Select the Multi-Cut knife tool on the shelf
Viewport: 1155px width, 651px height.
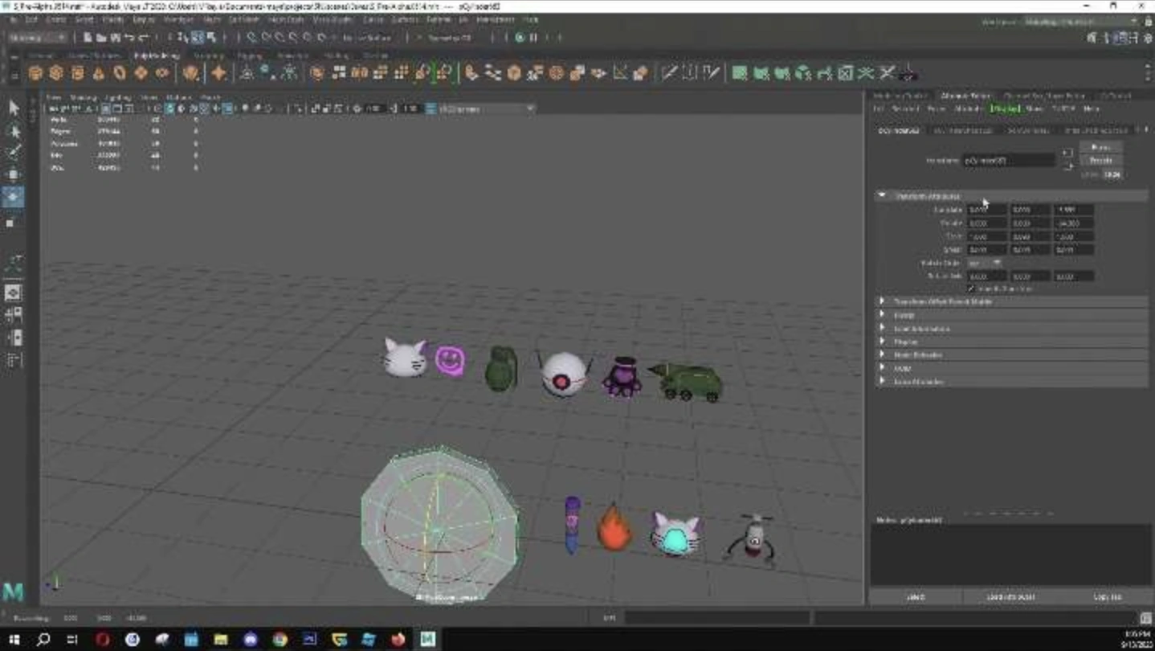click(668, 73)
